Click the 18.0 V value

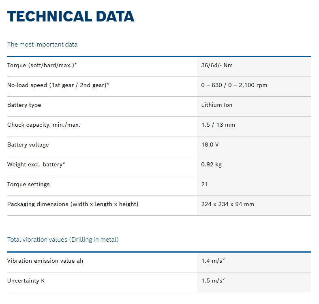point(210,145)
